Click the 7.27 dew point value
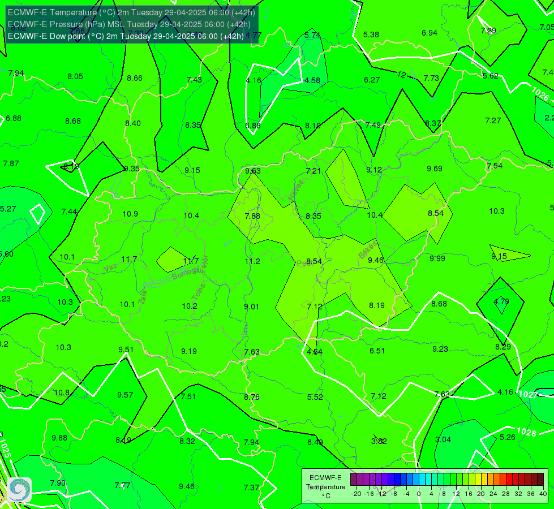 click(493, 121)
